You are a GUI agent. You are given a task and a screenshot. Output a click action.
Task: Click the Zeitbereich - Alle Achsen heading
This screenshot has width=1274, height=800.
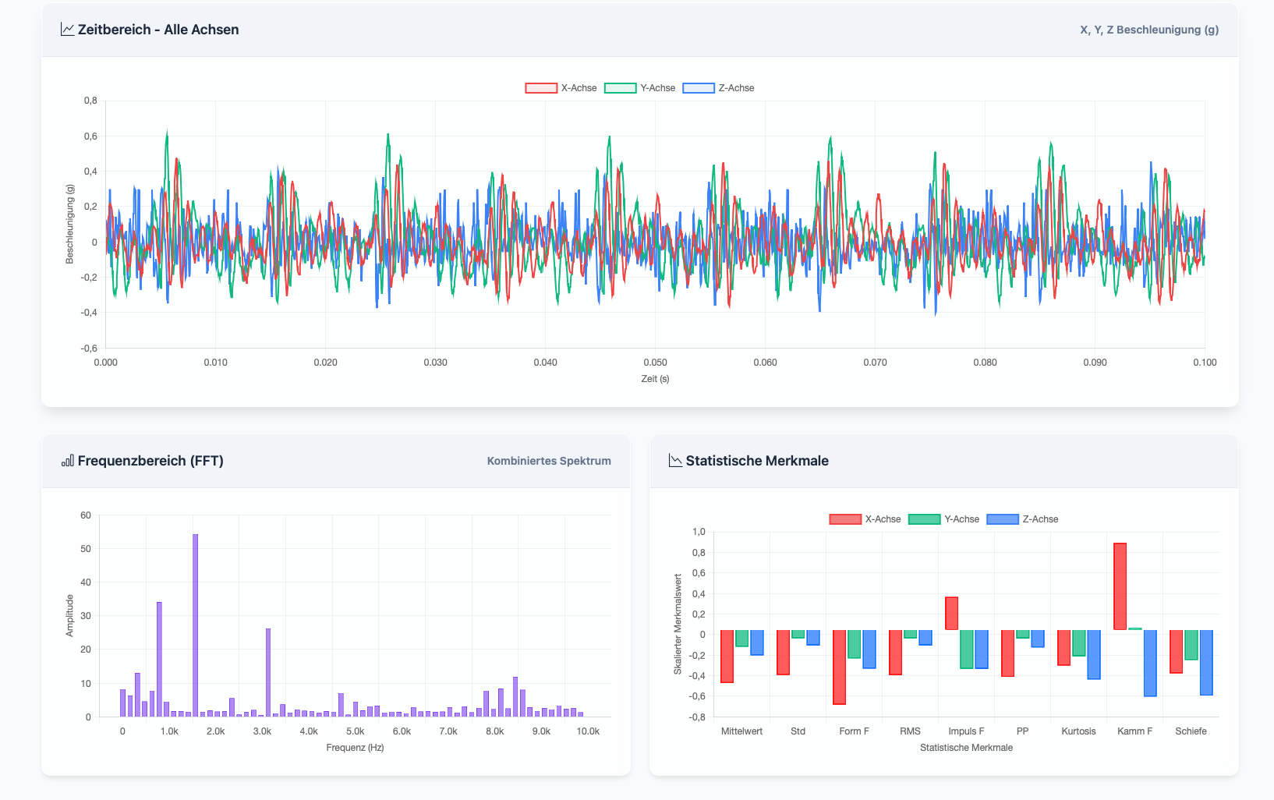click(x=158, y=30)
